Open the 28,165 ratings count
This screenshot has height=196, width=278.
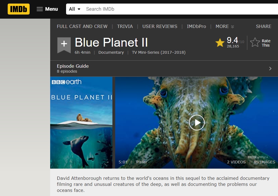tap(233, 46)
